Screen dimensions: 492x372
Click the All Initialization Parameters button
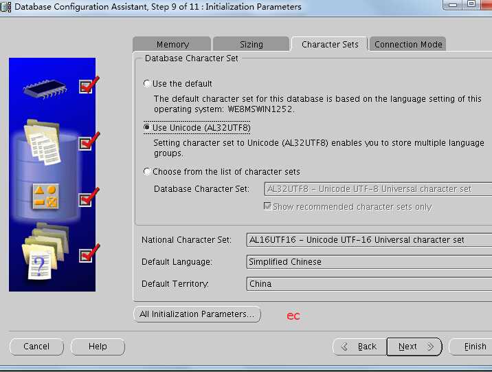click(197, 314)
